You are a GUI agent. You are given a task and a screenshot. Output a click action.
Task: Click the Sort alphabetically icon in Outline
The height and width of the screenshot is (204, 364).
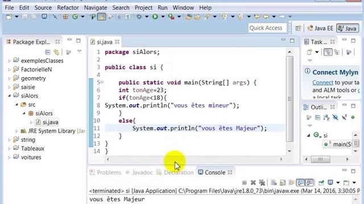tap(326, 117)
